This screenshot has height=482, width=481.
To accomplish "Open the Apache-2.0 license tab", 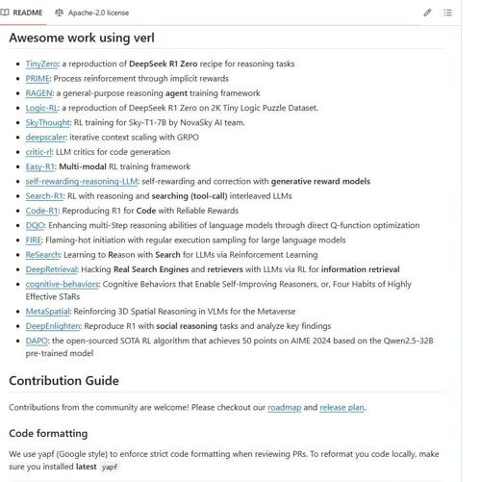I will 92,13.
